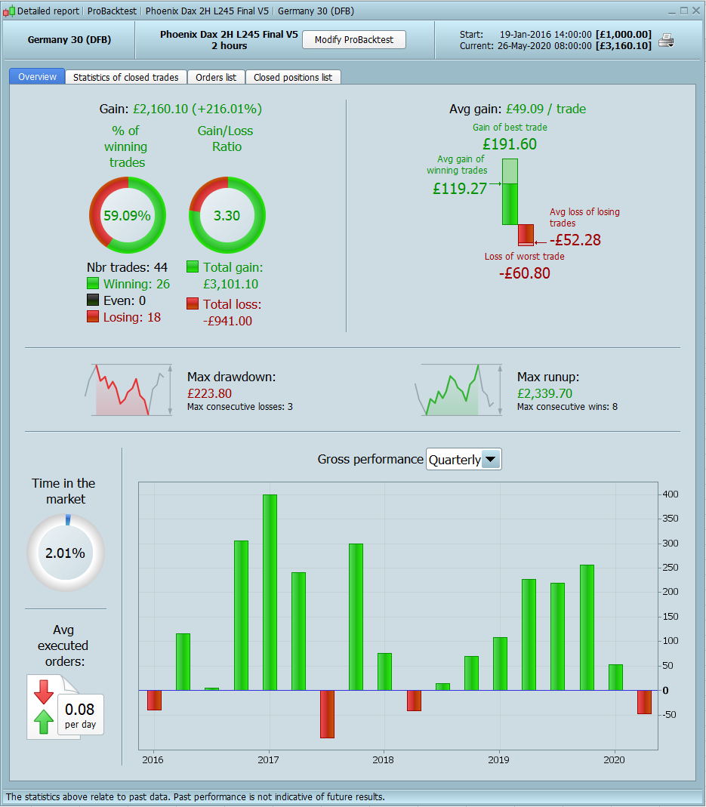Click the last red bar in 2020
Viewport: 706px width, 807px height.
[x=644, y=702]
